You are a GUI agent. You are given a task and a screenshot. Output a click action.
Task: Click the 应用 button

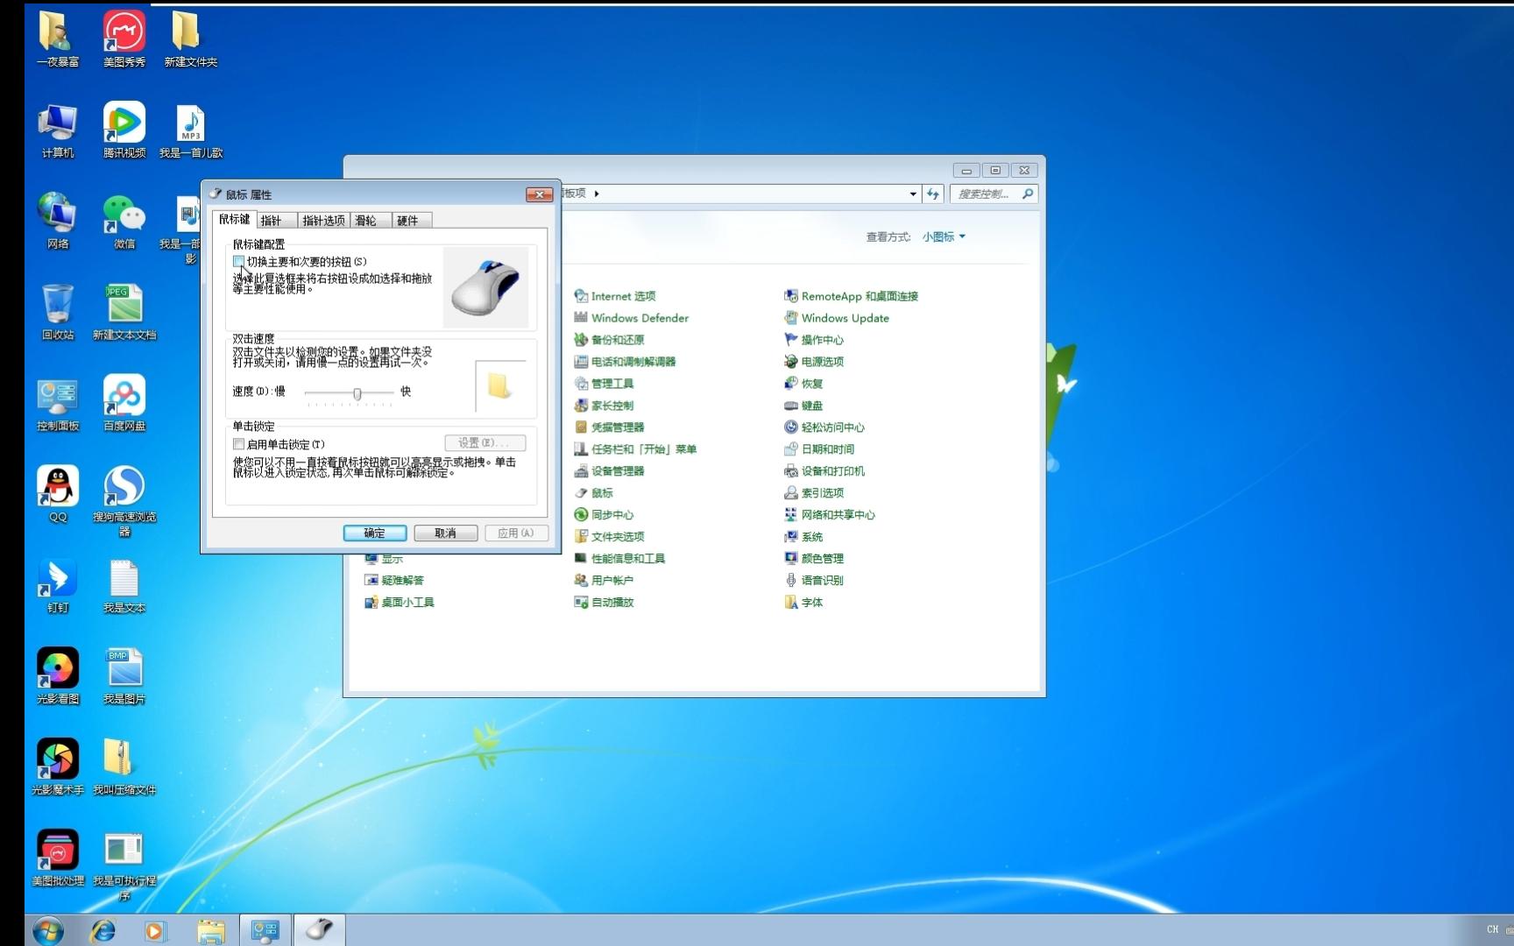click(517, 533)
